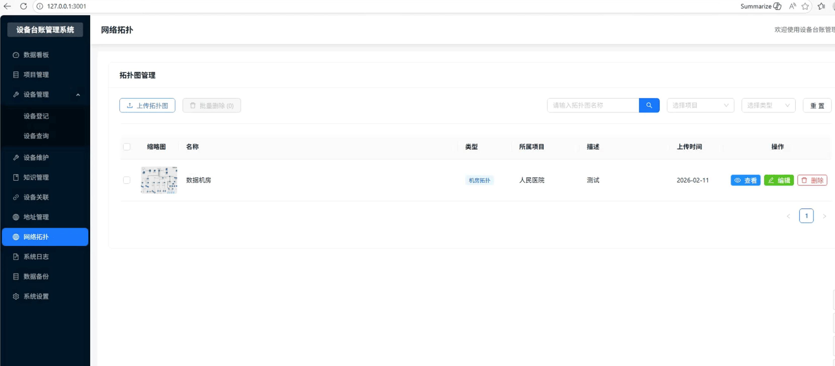Open the 选择类型 dropdown
This screenshot has width=835, height=366.
click(x=768, y=105)
